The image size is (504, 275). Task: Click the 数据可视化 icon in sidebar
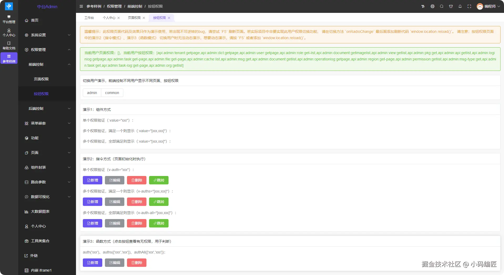click(x=27, y=197)
